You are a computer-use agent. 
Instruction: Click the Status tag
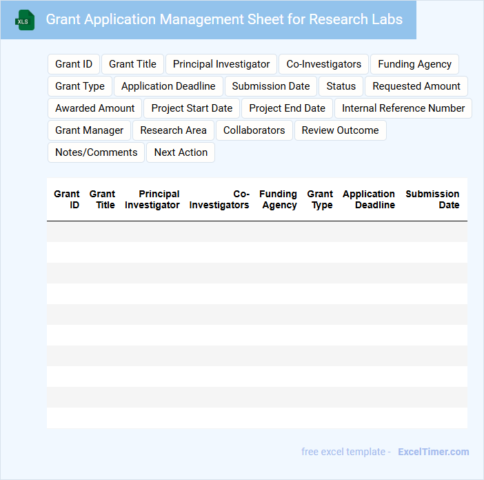coord(341,86)
